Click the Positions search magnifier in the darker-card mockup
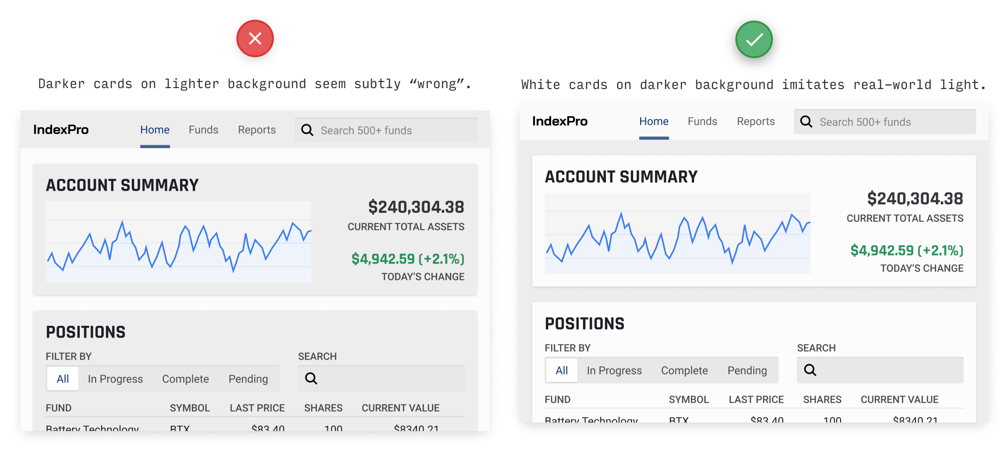Image resolution: width=1006 pixels, height=458 pixels. click(x=311, y=378)
